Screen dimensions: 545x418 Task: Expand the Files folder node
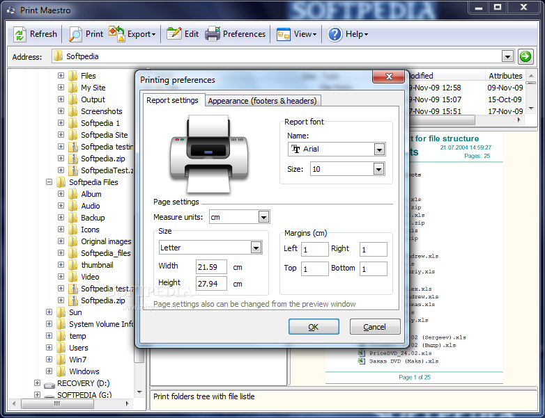(x=61, y=76)
